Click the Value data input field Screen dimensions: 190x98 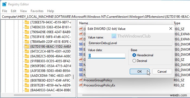coord(107,56)
